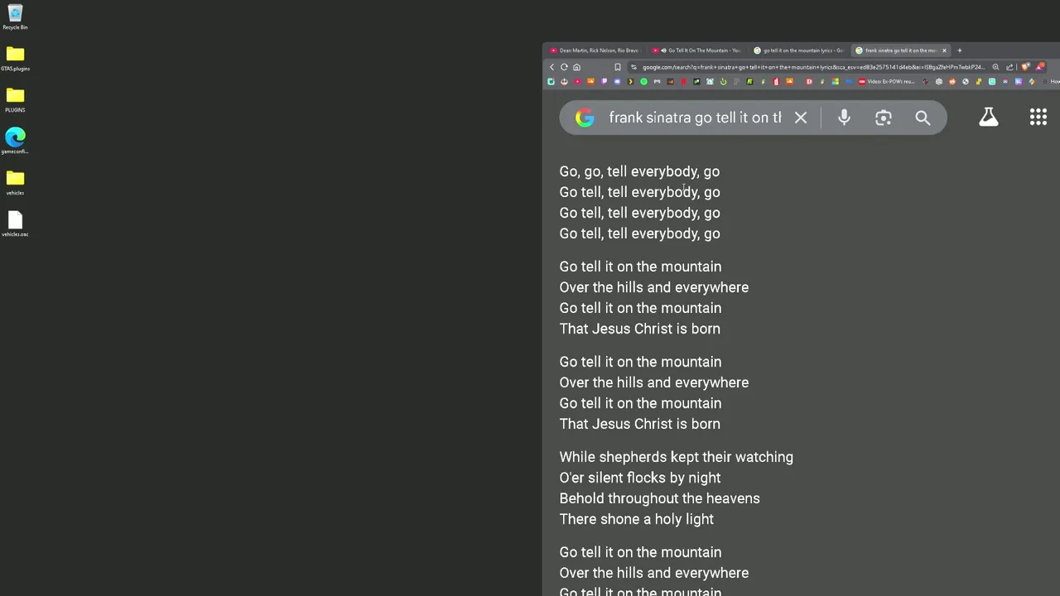Screen dimensions: 1060x596
Task: Open the green Spotify bookmark in bookmarks bar
Action: (643, 81)
